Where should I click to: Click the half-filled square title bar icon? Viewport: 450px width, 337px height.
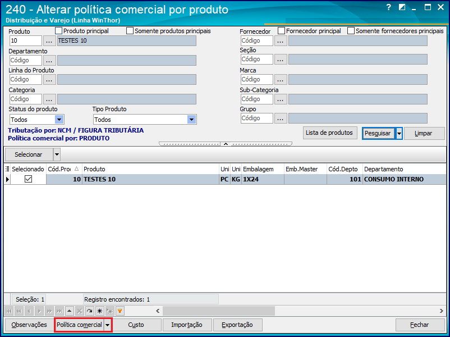[x=402, y=7]
